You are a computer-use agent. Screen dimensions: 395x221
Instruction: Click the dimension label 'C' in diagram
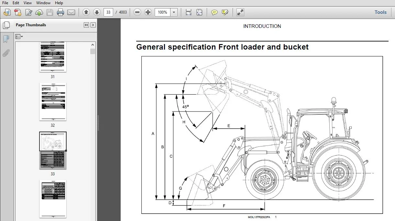click(x=171, y=156)
